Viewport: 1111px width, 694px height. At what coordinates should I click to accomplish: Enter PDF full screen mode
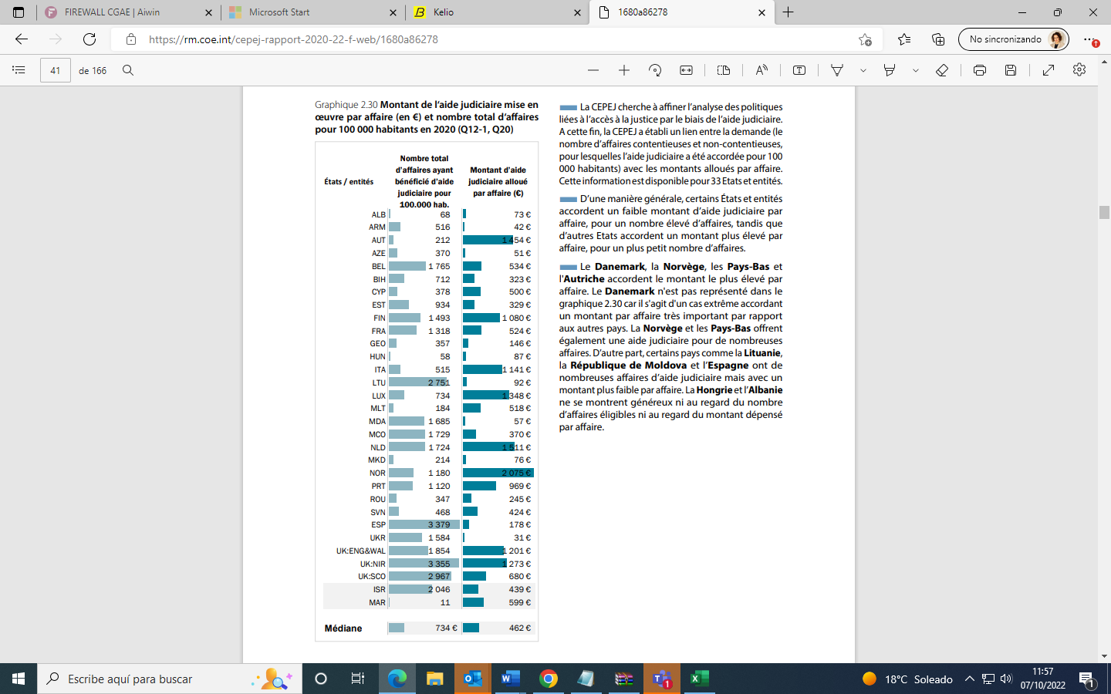[1049, 70]
